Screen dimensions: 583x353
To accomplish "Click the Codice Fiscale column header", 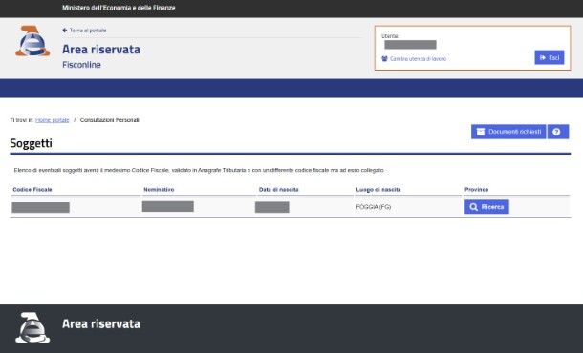I will (x=32, y=189).
